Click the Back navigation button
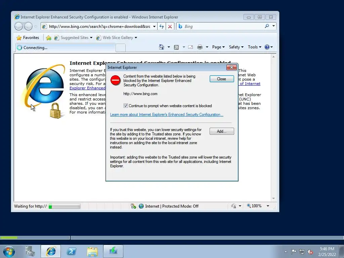 (18, 26)
